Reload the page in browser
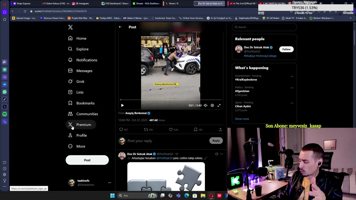This screenshot has height=200, width=356. [x=25, y=11]
